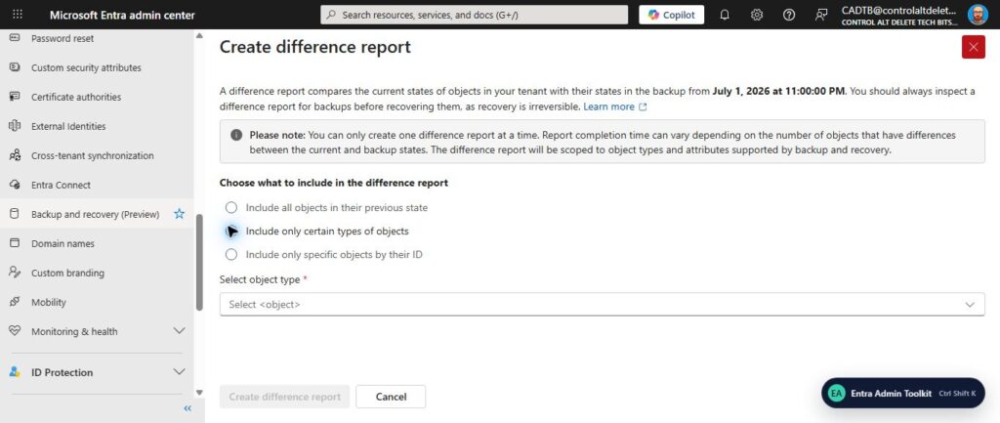This screenshot has height=423, width=1000.
Task: Open the feedback icon in header
Action: pos(821,15)
